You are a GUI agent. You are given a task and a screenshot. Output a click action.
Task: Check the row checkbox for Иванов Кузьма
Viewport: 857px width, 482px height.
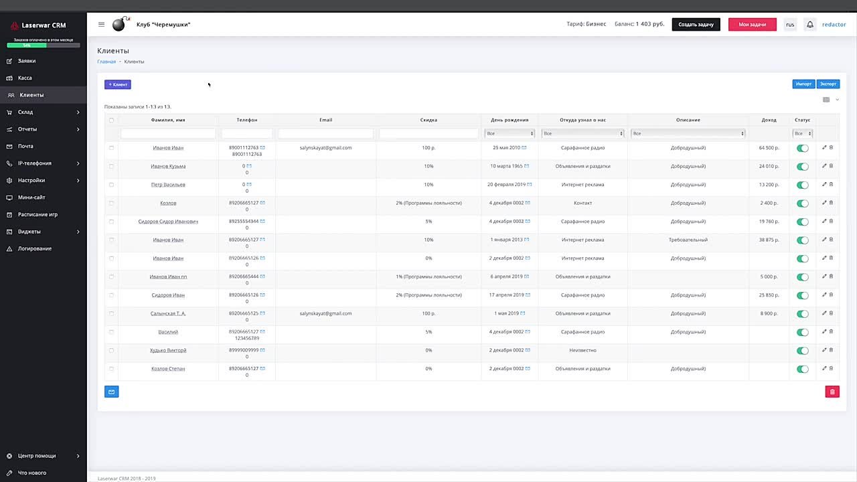[111, 166]
